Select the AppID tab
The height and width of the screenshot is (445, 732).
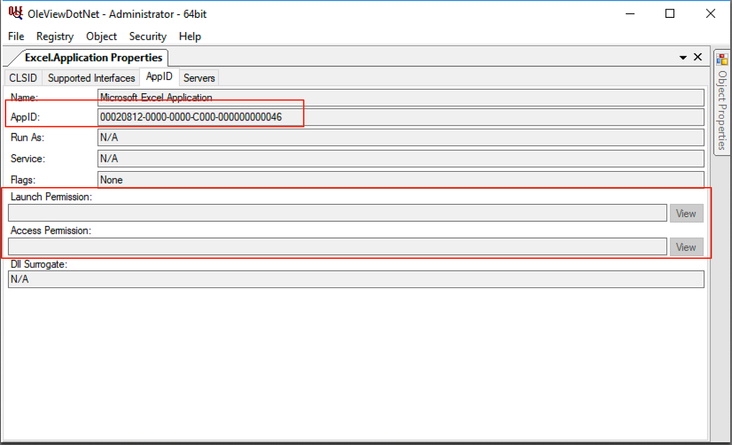tap(159, 76)
